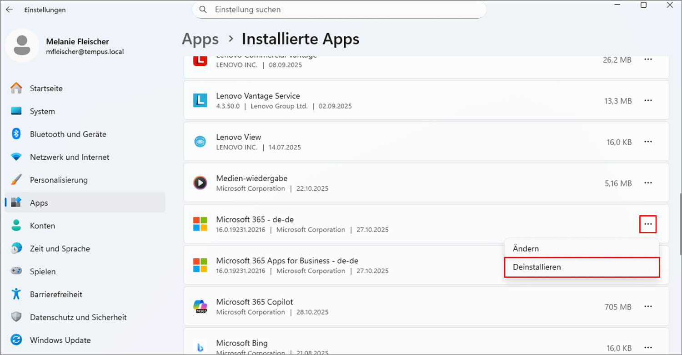
Task: Choose Ändern from the context menu
Action: [526, 248]
